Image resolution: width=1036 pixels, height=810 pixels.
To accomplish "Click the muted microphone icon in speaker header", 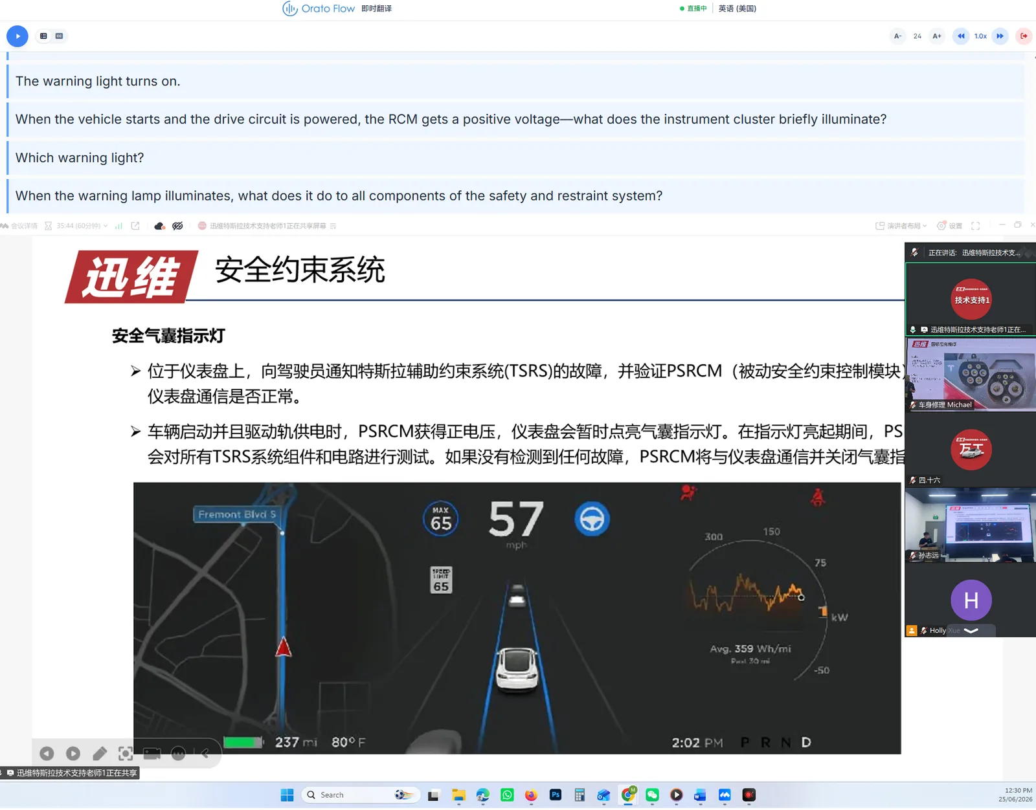I will pos(914,252).
